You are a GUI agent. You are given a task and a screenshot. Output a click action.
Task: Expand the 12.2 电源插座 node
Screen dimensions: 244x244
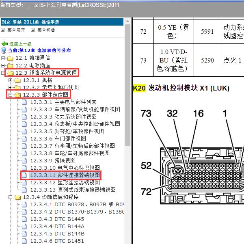pyautogui.click(x=3, y=65)
